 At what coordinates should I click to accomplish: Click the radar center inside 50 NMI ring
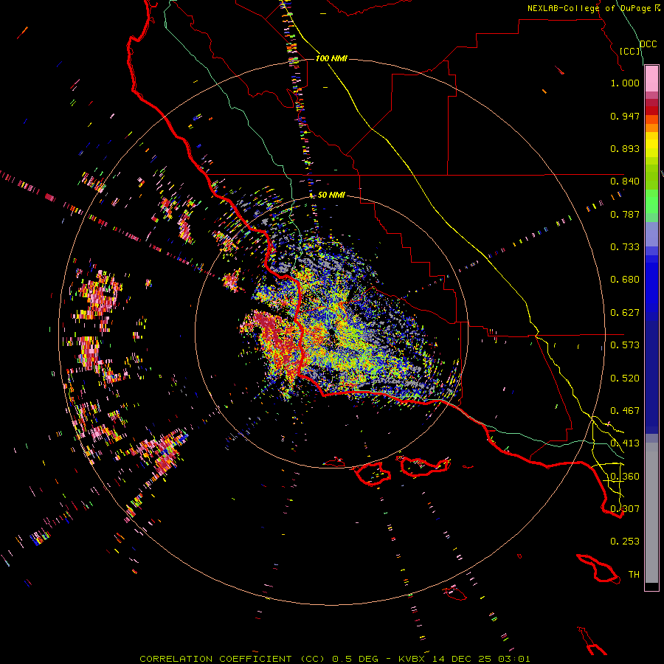[331, 332]
